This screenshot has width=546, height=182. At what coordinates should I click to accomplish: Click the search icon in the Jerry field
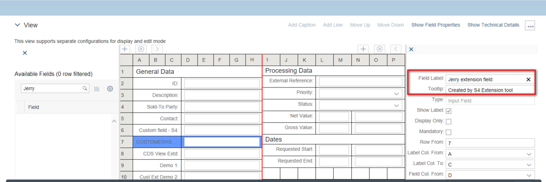pos(85,88)
